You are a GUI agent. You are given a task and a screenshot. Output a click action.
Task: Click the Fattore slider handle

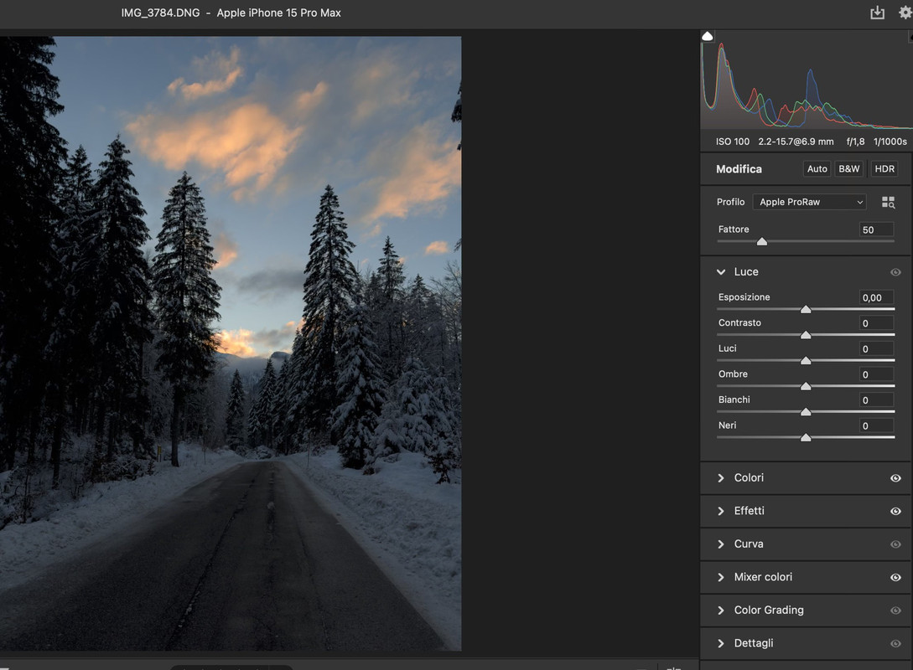click(x=761, y=241)
